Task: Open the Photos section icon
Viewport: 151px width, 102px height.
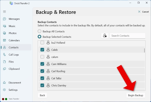Action: pos(4,33)
